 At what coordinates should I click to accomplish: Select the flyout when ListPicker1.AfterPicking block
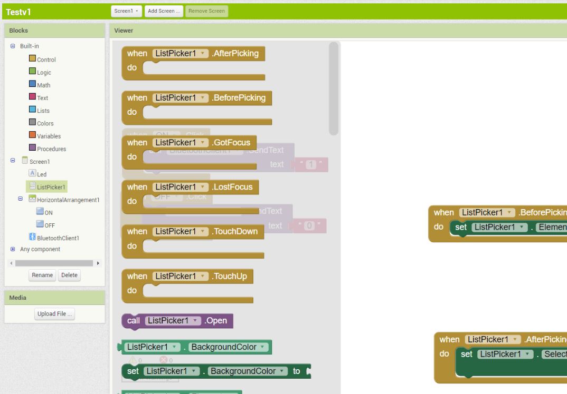point(193,63)
